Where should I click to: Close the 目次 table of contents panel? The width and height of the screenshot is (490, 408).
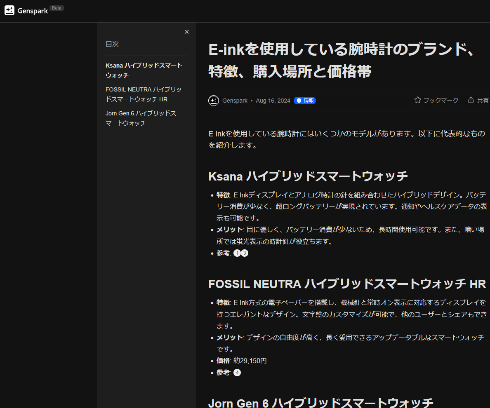(x=187, y=32)
